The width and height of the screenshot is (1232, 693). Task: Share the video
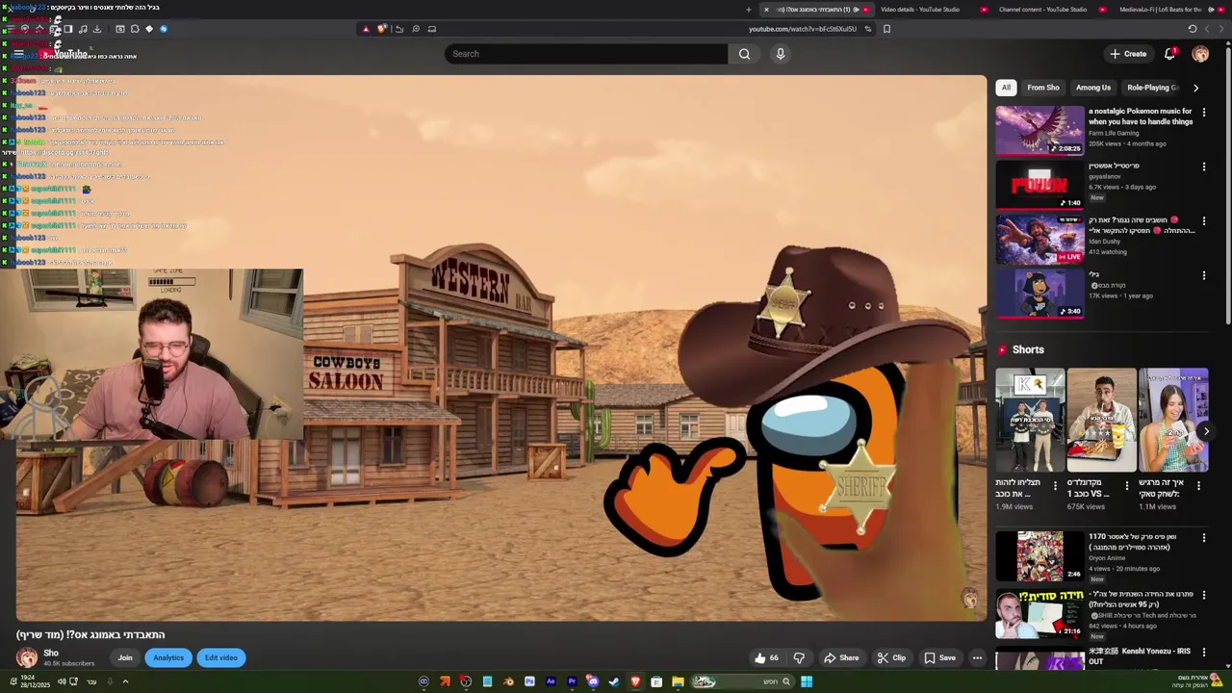click(841, 658)
